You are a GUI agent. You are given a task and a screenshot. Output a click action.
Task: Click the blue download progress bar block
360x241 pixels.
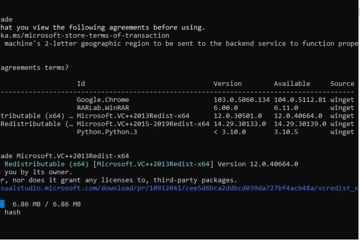click(2, 204)
